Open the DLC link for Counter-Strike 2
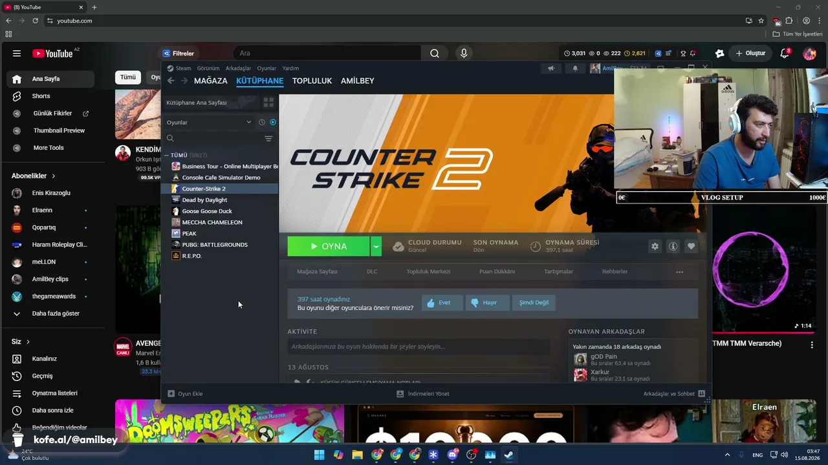828x465 pixels. click(x=372, y=272)
